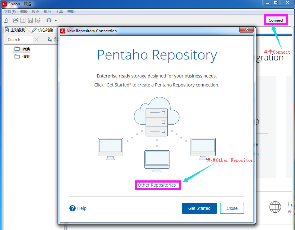Click the Save As toolbar icon
This screenshot has width=295, height=230.
(x=37, y=20)
